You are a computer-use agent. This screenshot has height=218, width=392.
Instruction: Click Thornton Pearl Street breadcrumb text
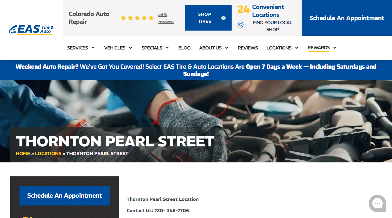click(x=97, y=153)
